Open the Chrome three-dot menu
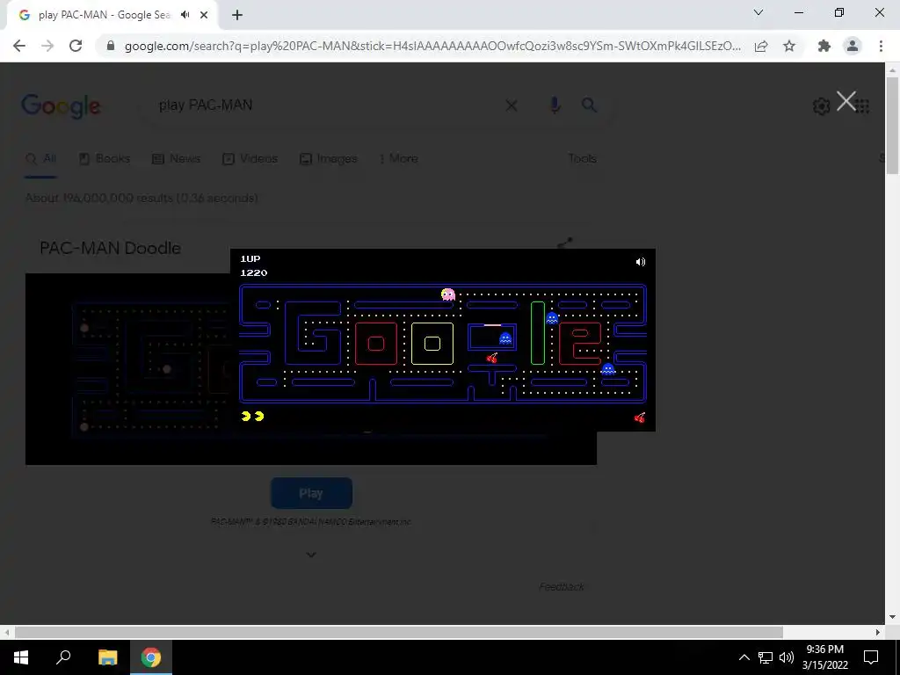The image size is (900, 675). (881, 46)
